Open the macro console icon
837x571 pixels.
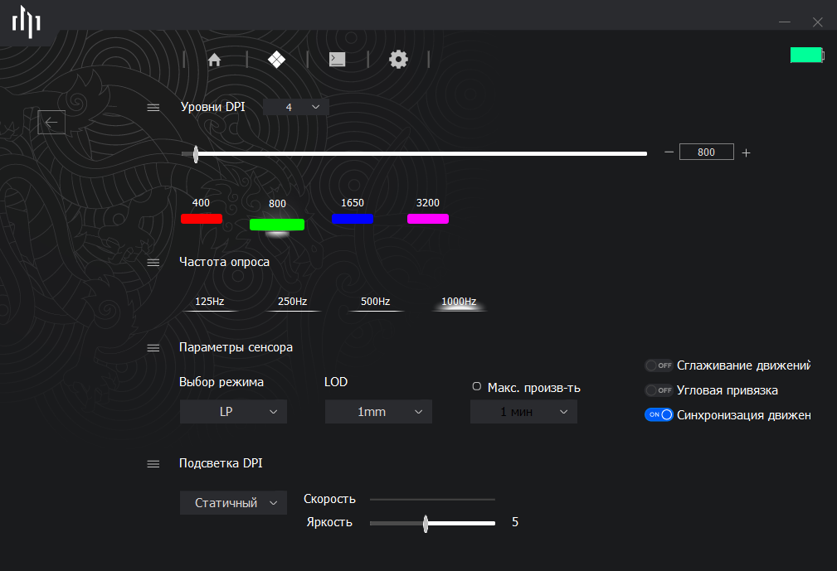tap(338, 59)
